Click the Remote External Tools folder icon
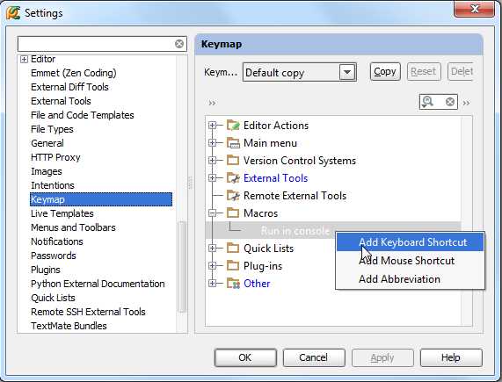The image size is (502, 382). pos(233,196)
